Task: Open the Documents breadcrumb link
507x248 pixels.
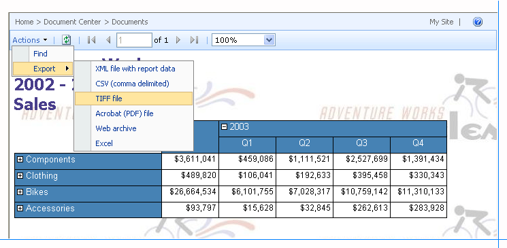Action: pos(130,22)
